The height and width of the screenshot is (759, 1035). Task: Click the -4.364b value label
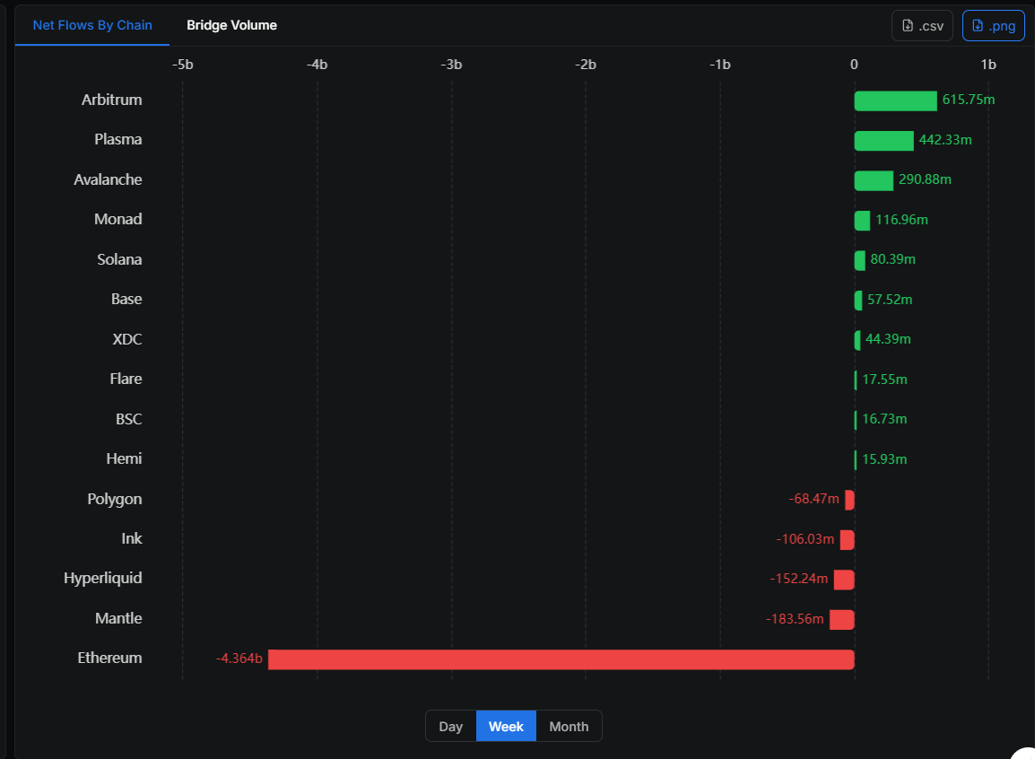pyautogui.click(x=239, y=659)
